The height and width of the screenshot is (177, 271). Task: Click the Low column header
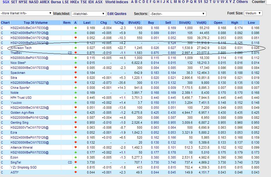(251, 23)
